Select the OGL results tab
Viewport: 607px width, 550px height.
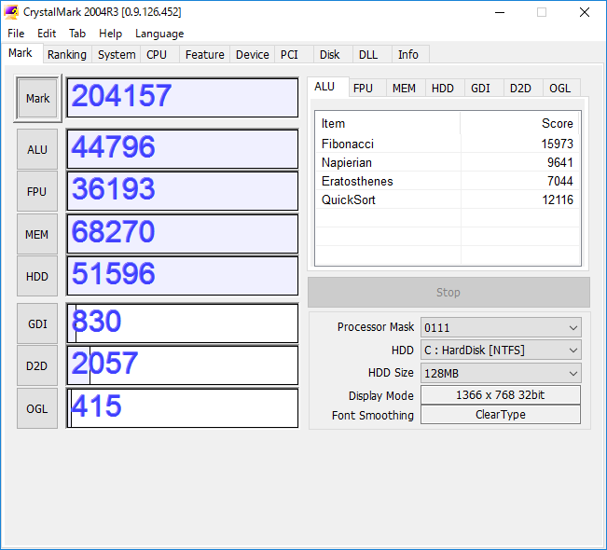pyautogui.click(x=559, y=89)
